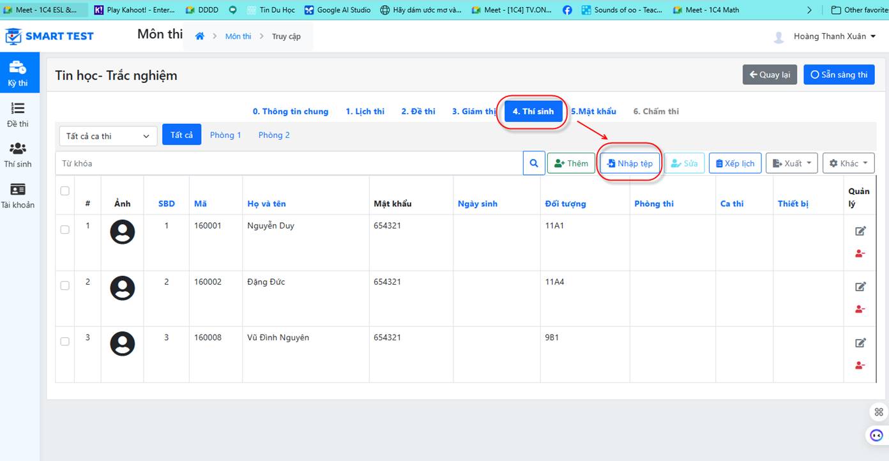889x461 pixels.
Task: Remove candidate Đặng Đức
Action: [860, 309]
